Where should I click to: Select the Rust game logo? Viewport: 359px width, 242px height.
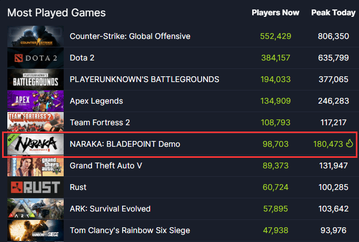coord(35,187)
